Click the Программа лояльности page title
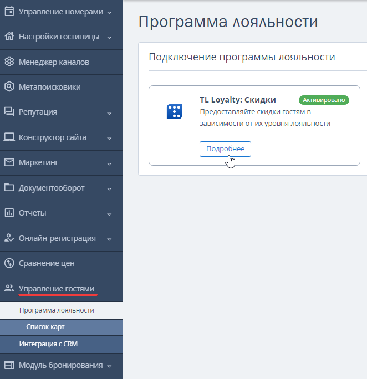367x379 pixels. 228,22
